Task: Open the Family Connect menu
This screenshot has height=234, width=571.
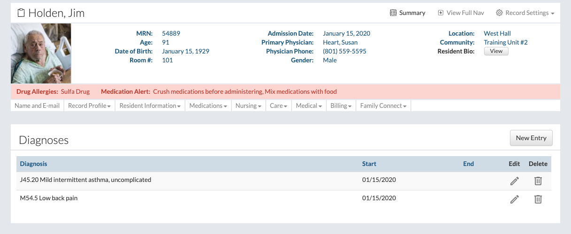Action: [x=383, y=106]
